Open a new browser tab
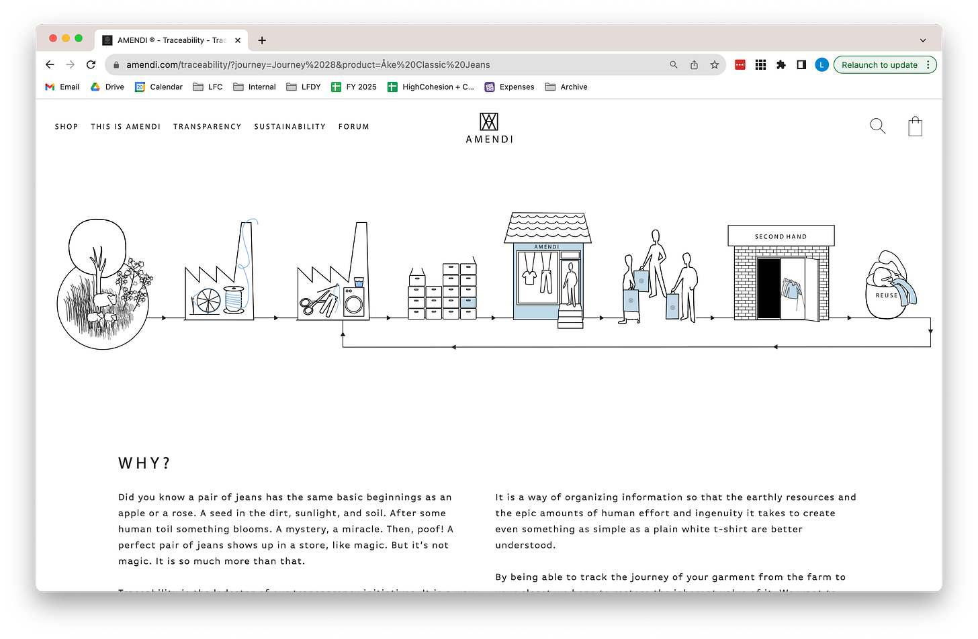Screen dimensions: 978x639 pos(262,40)
